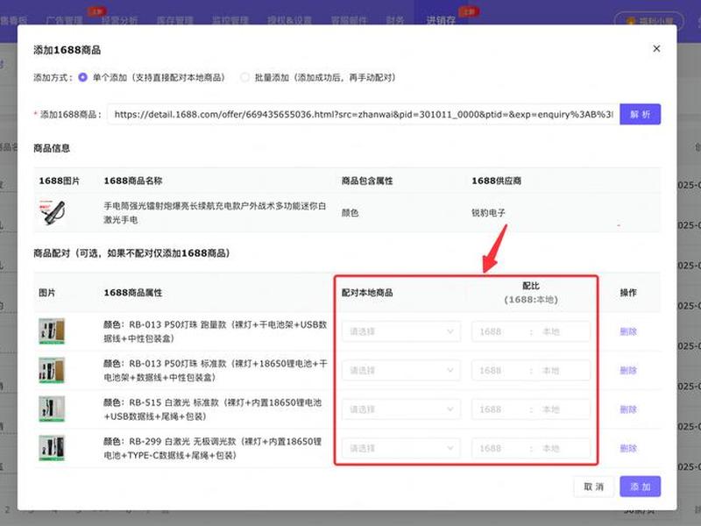
Task: Click the 取消 button
Action: tap(594, 487)
